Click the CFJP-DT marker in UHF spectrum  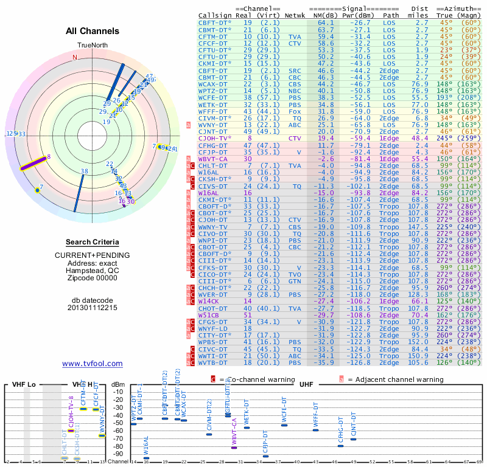(265, 456)
